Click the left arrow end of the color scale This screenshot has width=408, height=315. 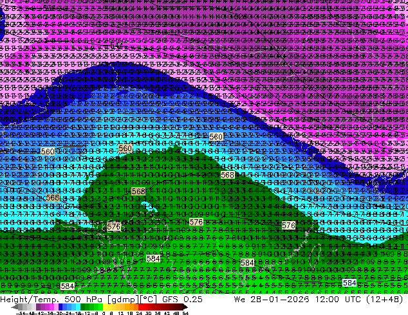coord(14,307)
